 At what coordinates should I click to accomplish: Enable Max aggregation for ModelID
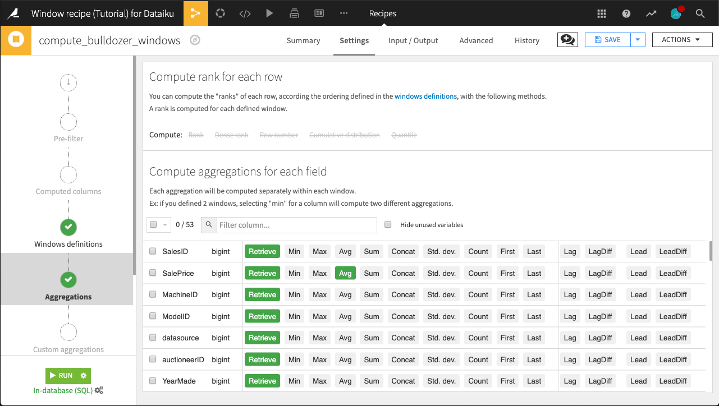pos(320,316)
